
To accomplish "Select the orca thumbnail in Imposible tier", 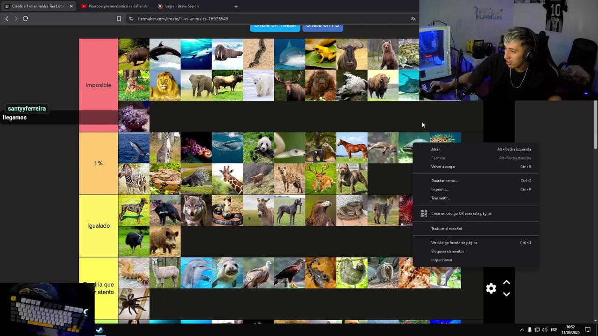I will click(165, 54).
